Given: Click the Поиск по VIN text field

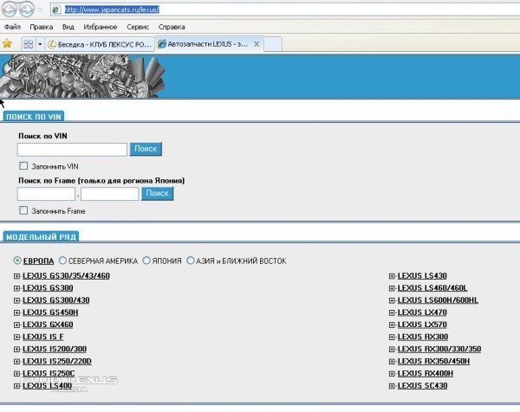Looking at the screenshot, I should pyautogui.click(x=72, y=150).
